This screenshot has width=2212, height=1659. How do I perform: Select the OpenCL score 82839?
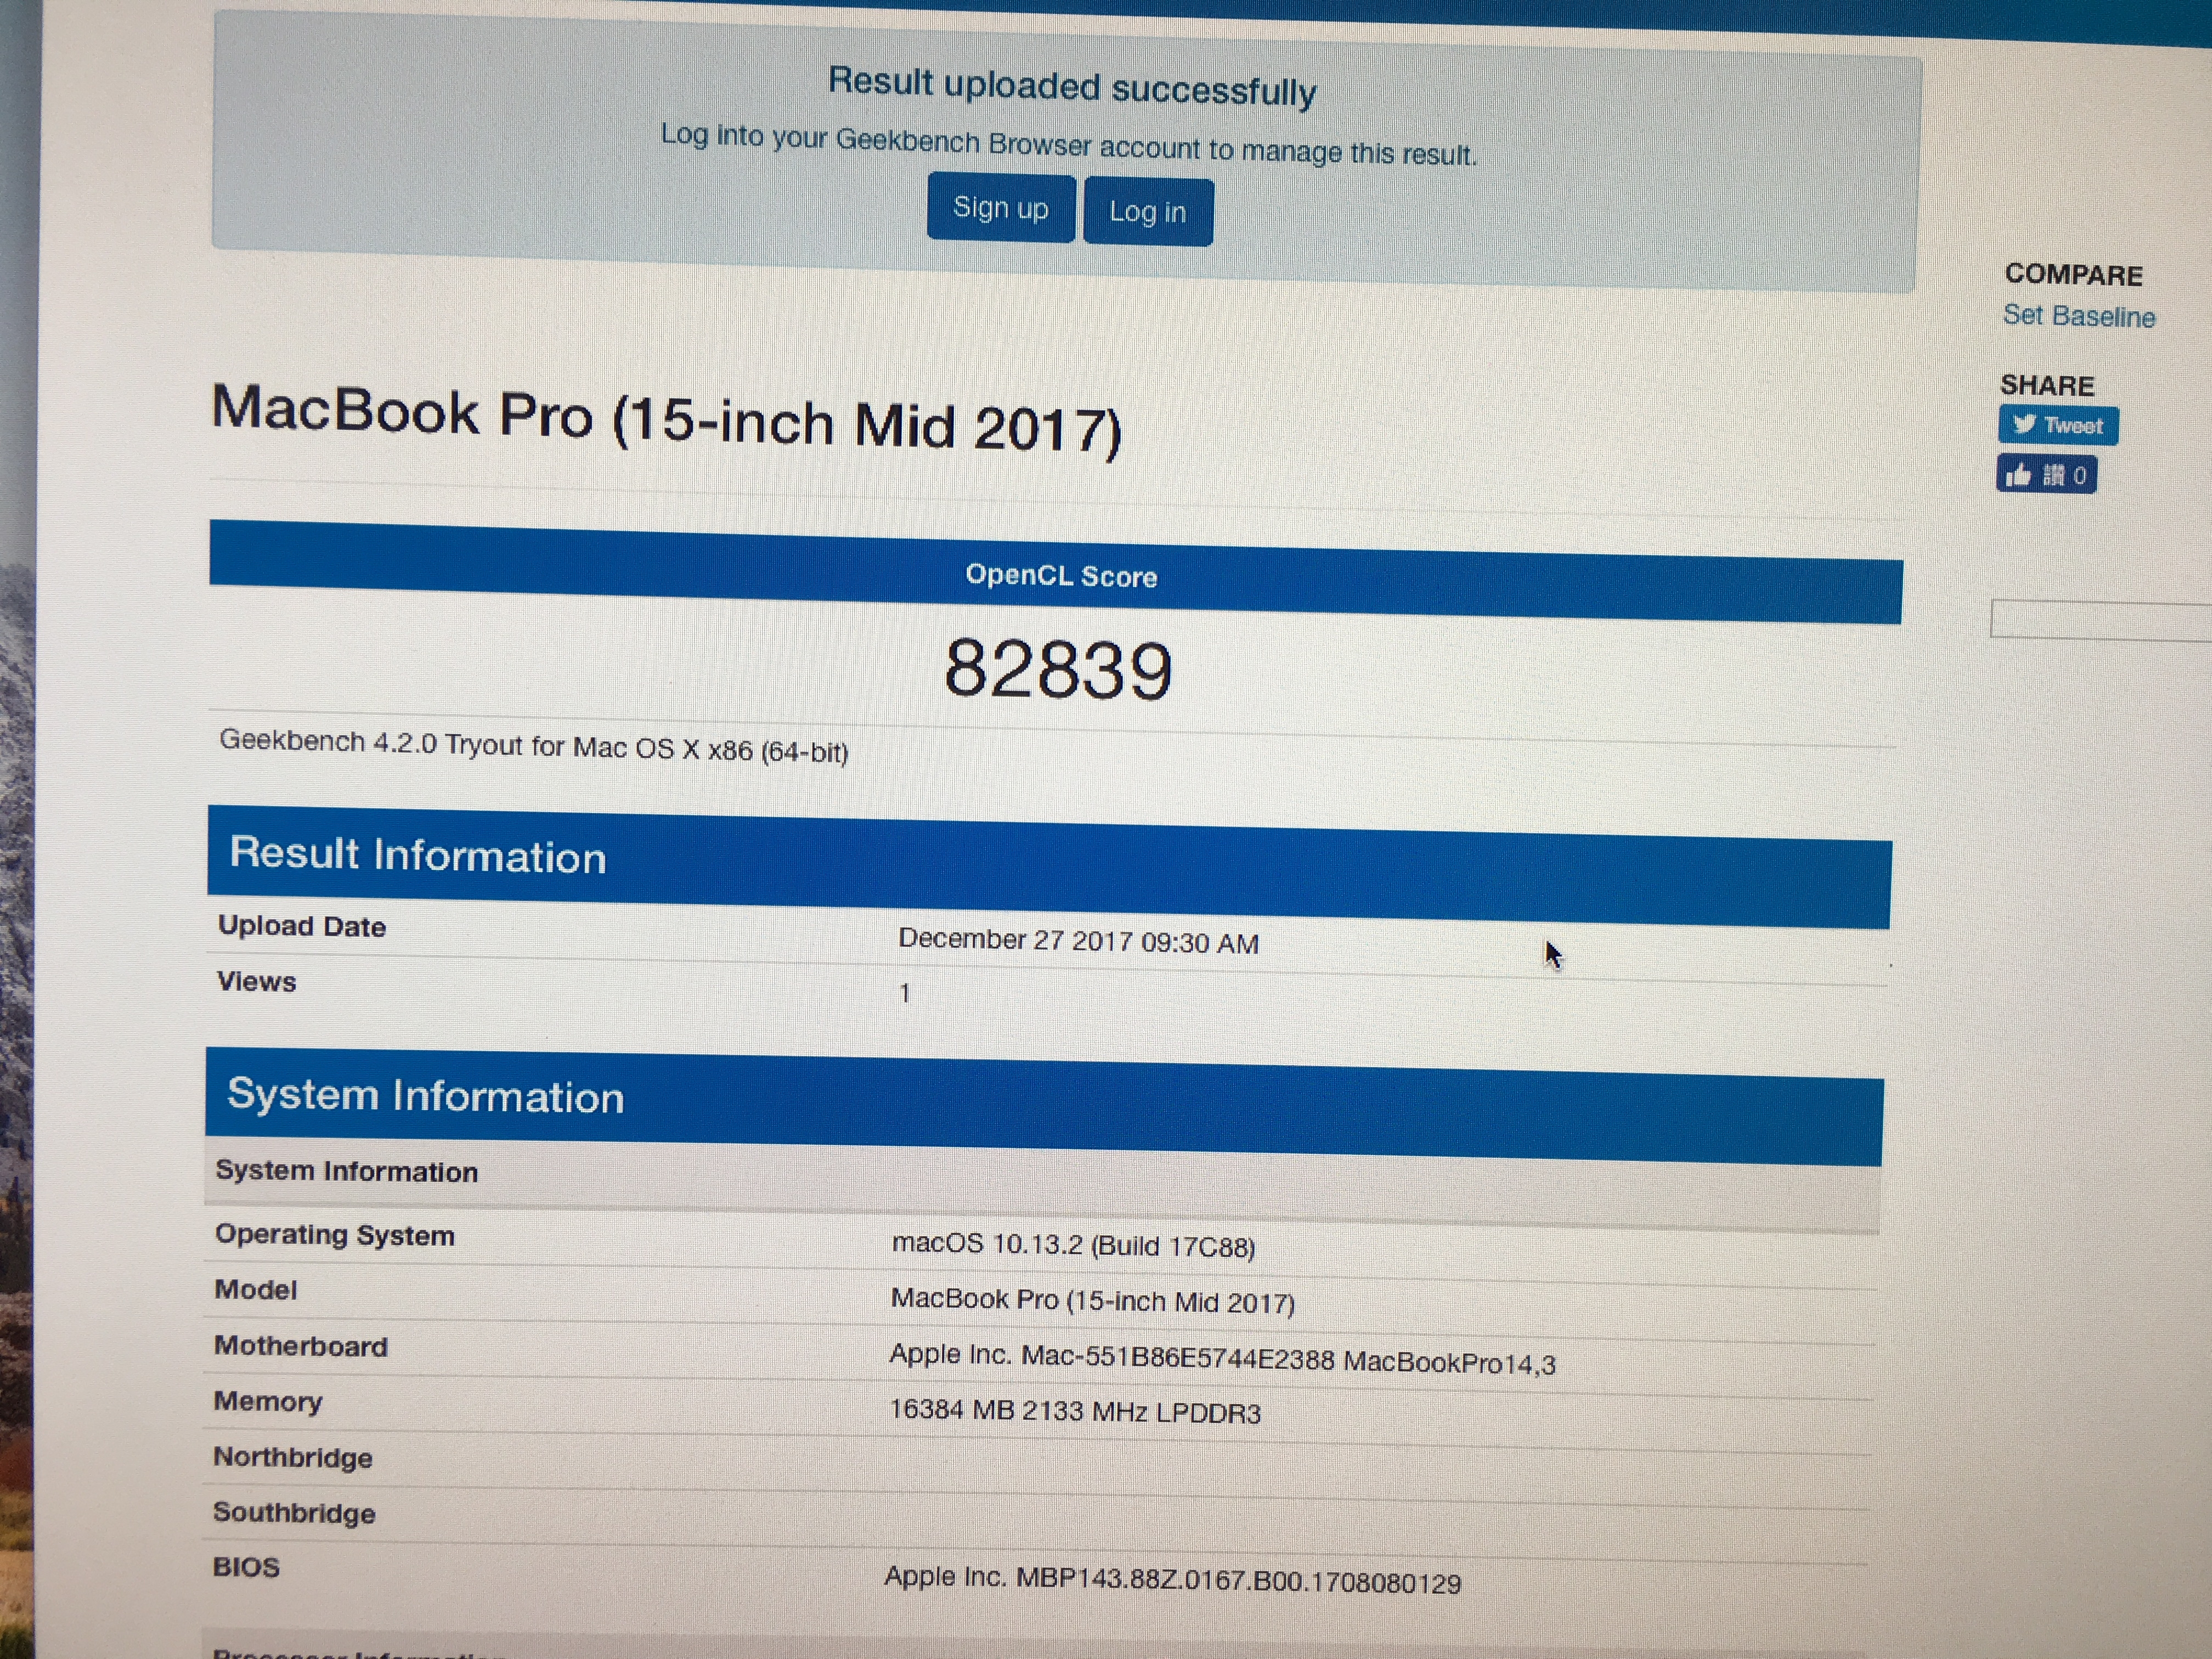pyautogui.click(x=1058, y=669)
